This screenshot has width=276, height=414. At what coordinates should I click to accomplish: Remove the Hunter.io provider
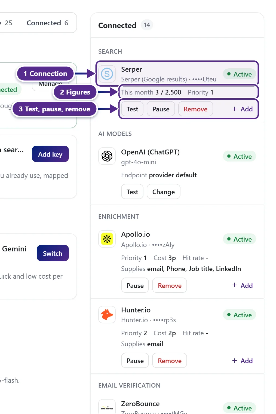click(170, 361)
